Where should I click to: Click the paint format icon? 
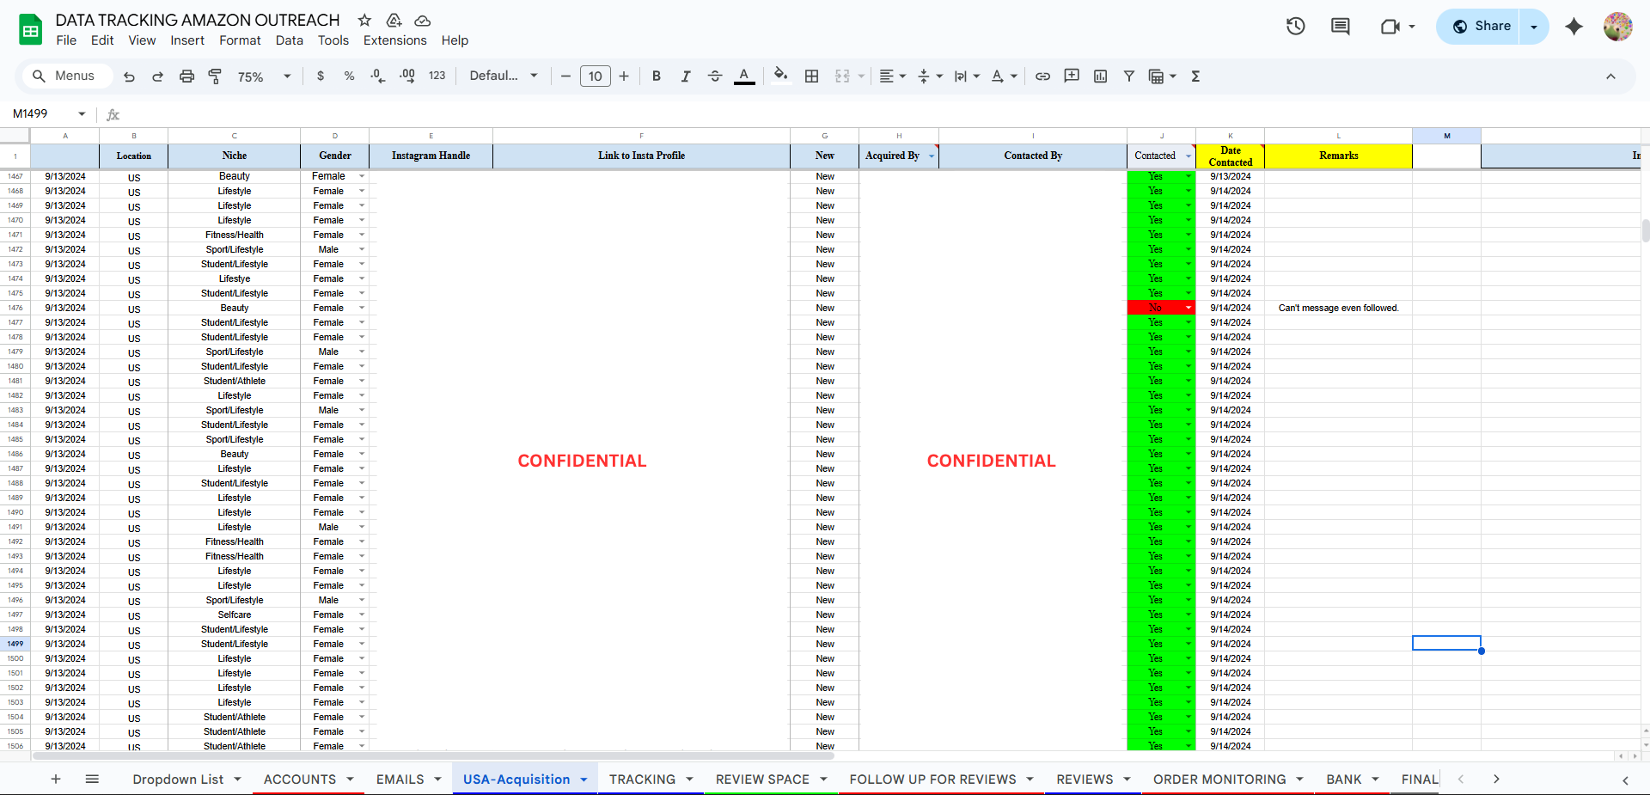(x=215, y=76)
